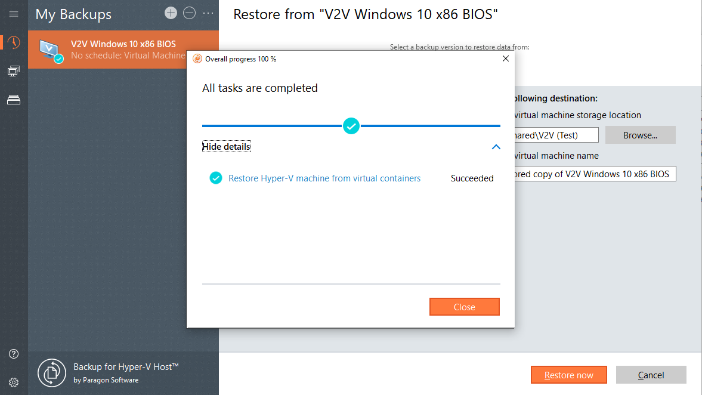
Task: Open settings gear in sidebar
Action: point(14,382)
